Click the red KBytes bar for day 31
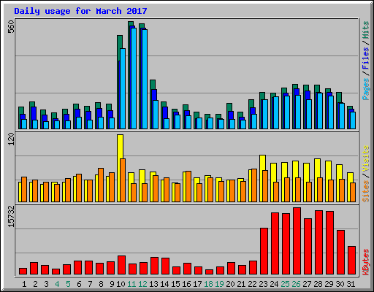The width and height of the screenshot is (374, 292). (351, 261)
